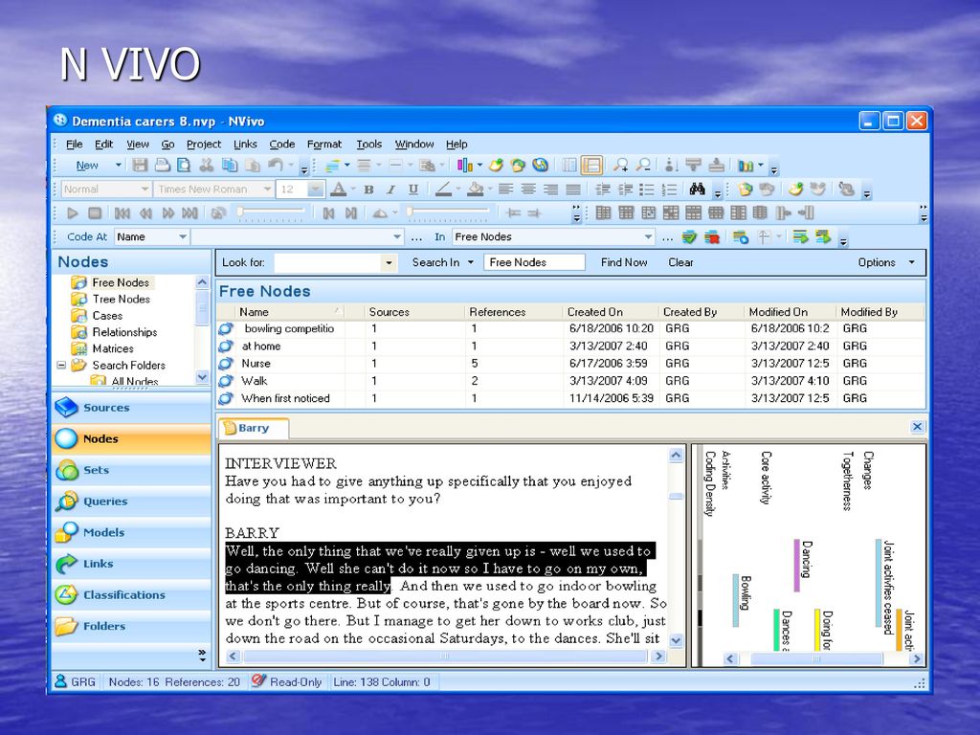The height and width of the screenshot is (735, 980).
Task: Click the Read-Only icon in the status bar
Action: (x=258, y=681)
